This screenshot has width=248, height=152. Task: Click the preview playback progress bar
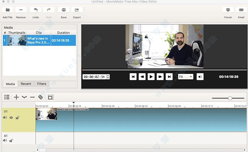165,70
